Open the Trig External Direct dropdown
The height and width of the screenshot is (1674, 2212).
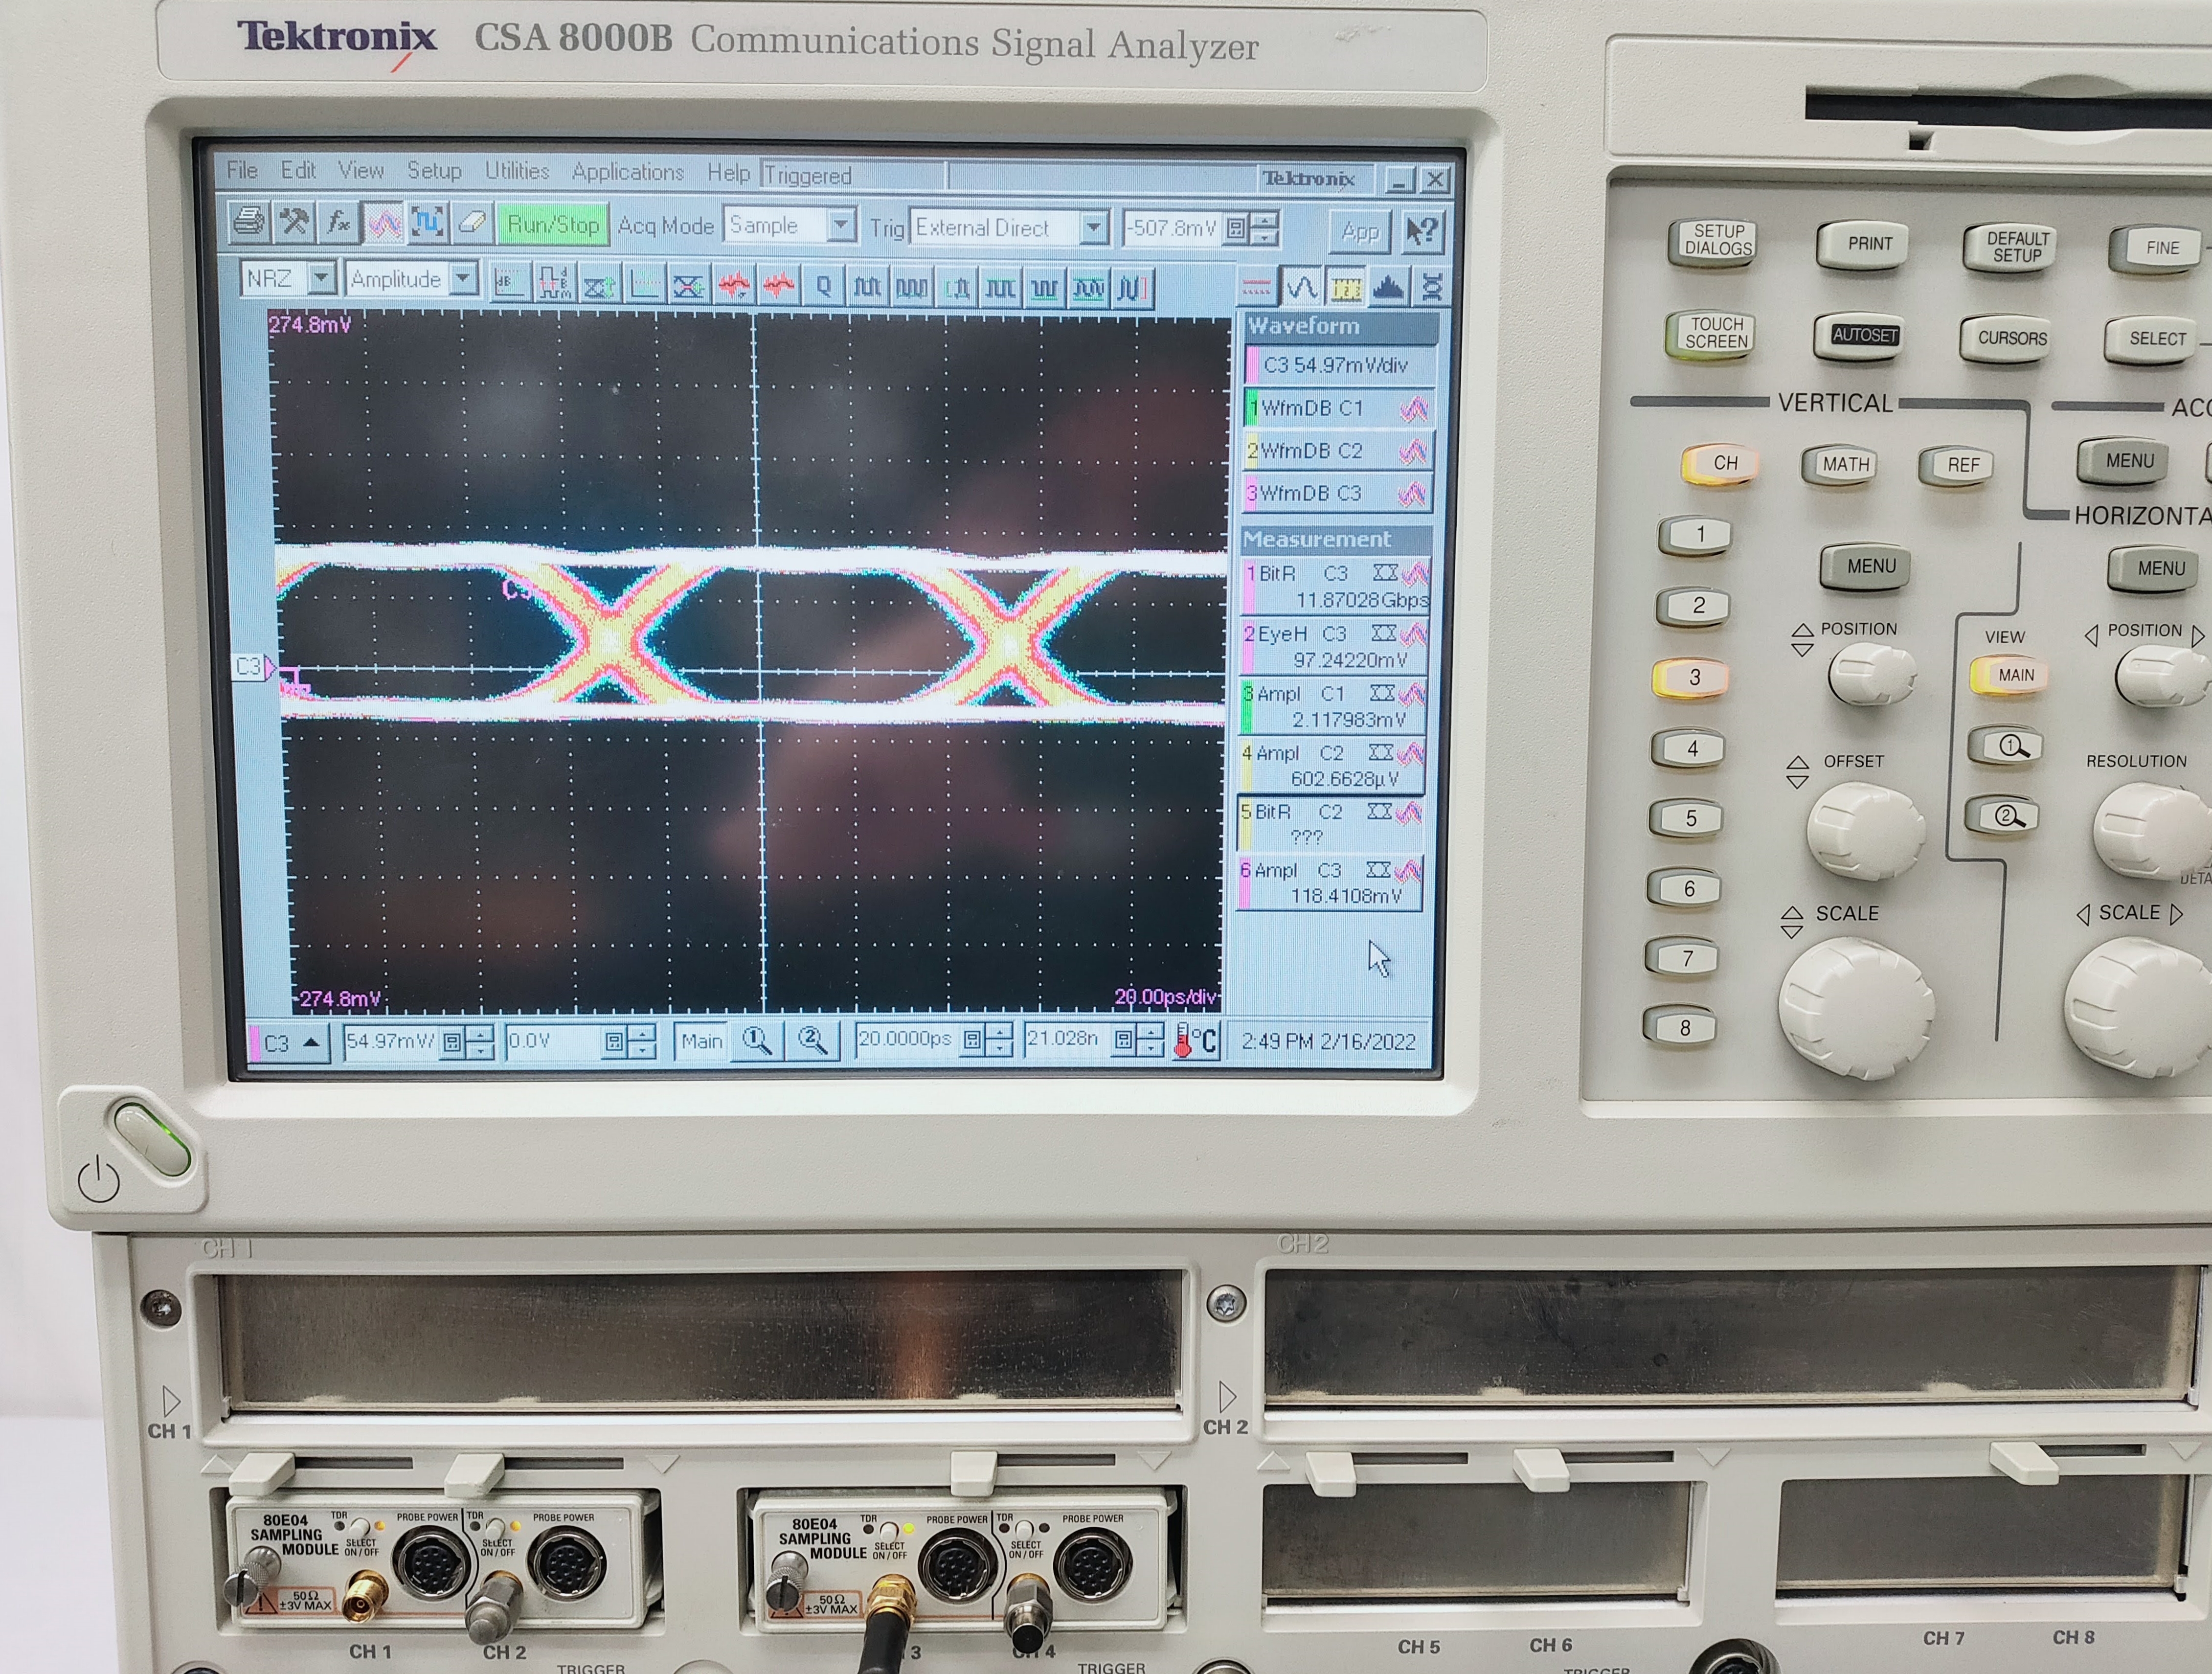pos(1009,228)
